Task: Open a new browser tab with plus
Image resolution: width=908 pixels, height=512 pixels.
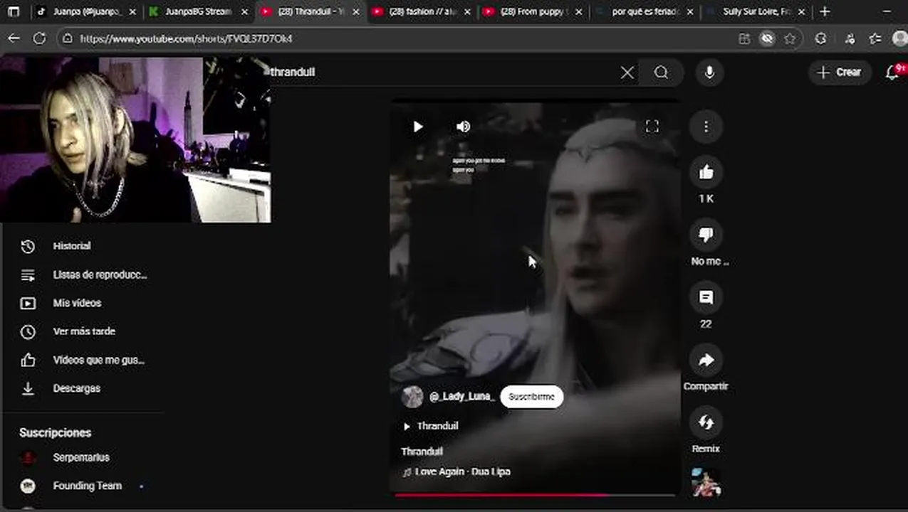Action: coord(825,12)
